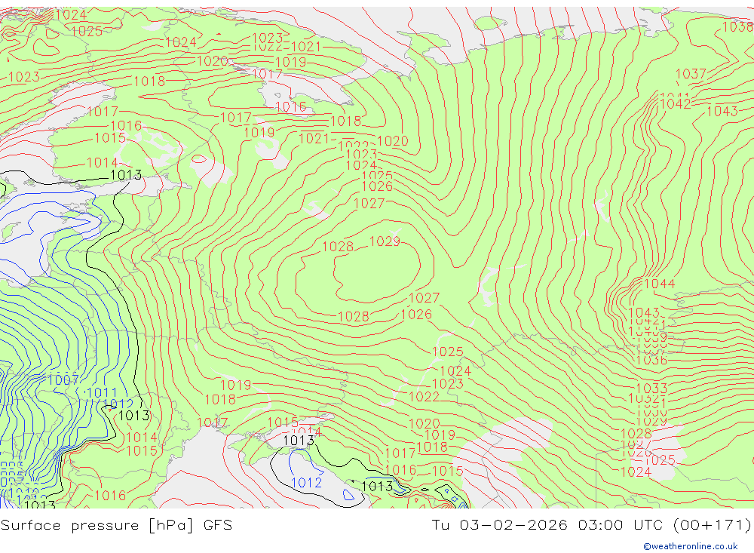Click the 'Surface pressure [hPa] GFS' title
The width and height of the screenshot is (754, 553).
(116, 525)
